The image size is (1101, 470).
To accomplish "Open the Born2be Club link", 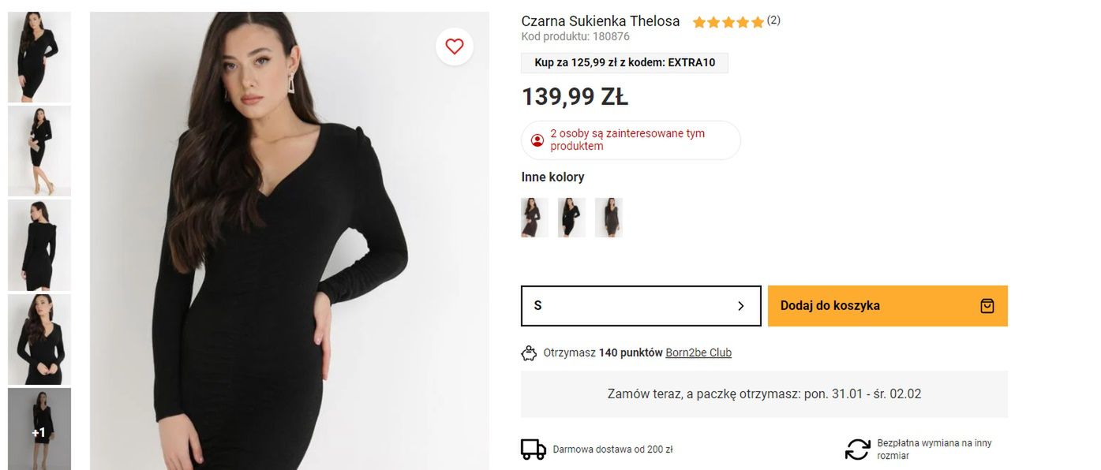I will click(698, 352).
